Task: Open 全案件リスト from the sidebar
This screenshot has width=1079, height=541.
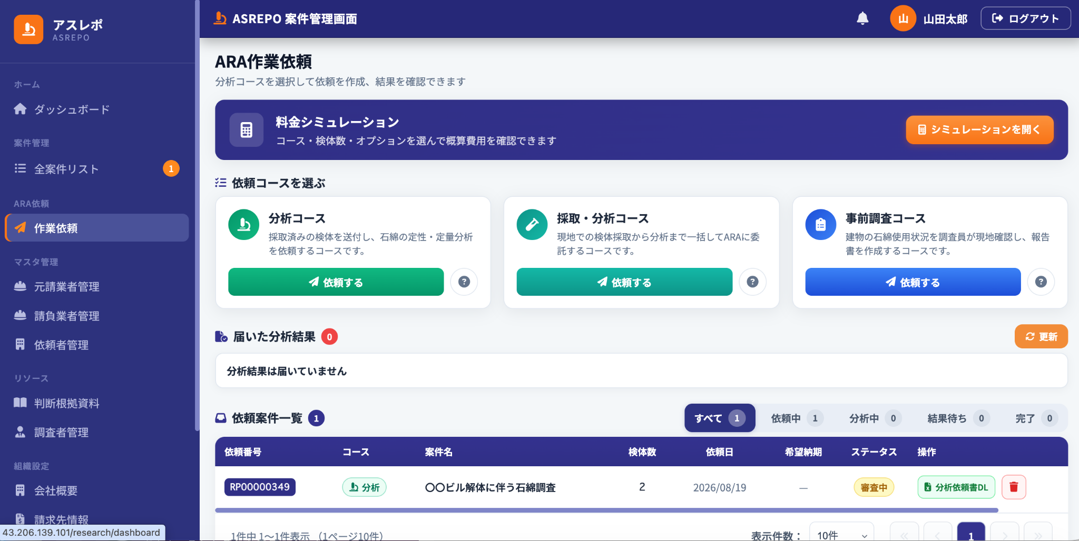Action: coord(97,169)
